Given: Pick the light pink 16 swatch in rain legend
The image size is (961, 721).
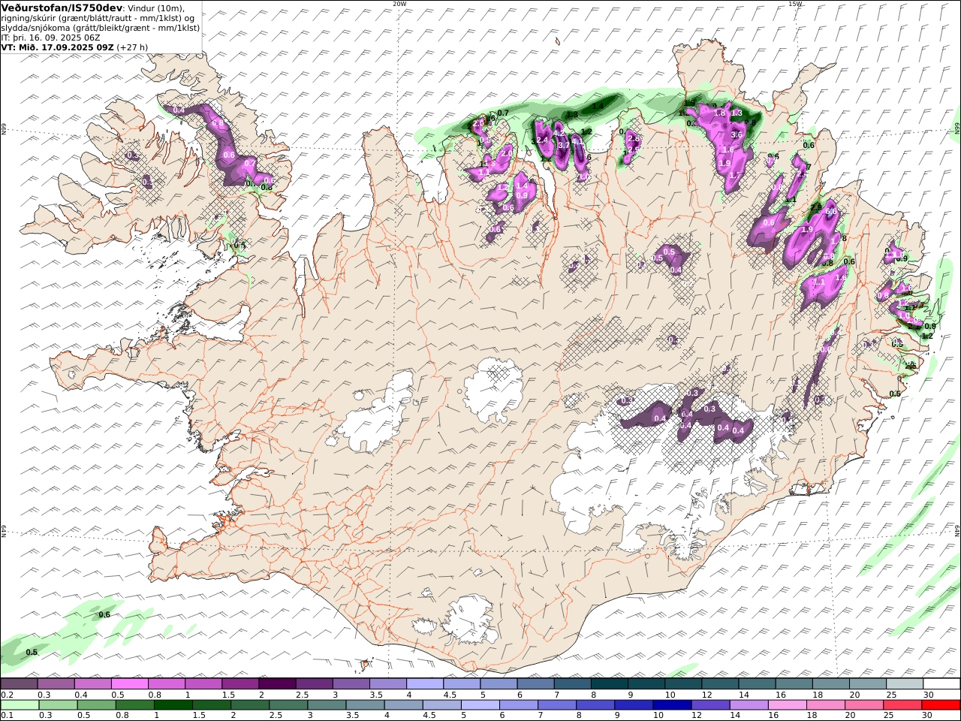Looking at the screenshot, I should tap(788, 704).
